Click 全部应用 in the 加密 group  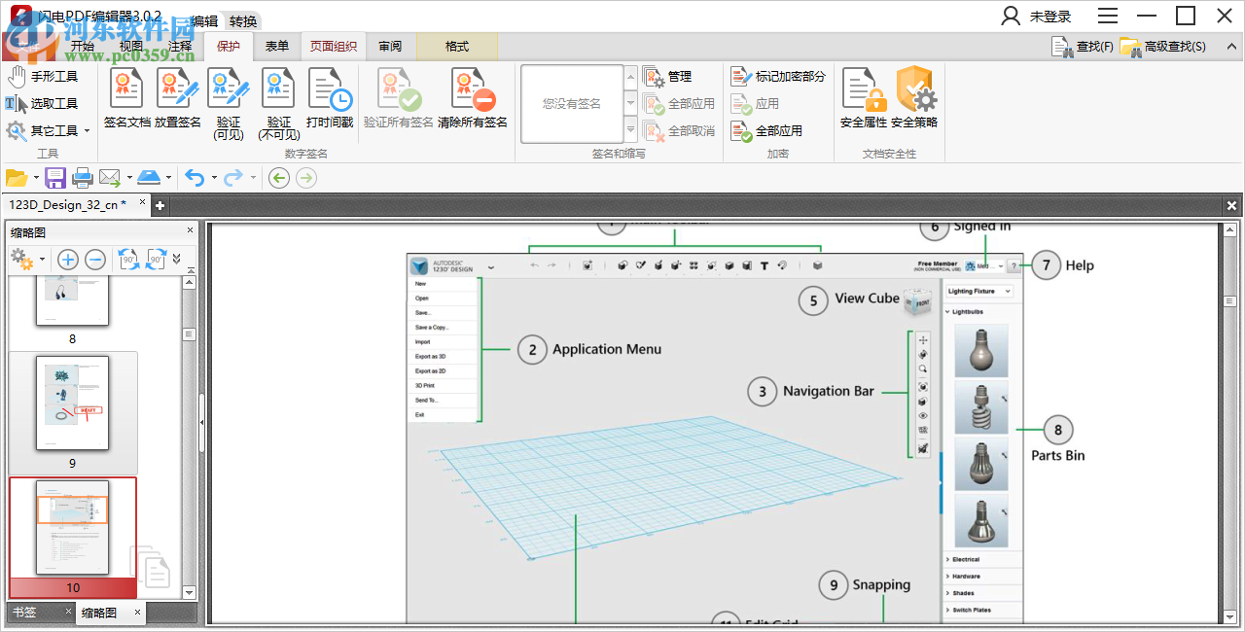(767, 130)
